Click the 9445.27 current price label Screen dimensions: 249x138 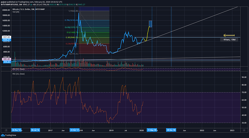(6, 40)
